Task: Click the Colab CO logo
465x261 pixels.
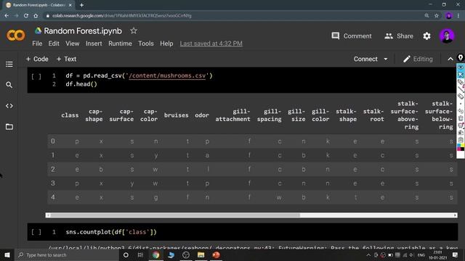Action: pyautogui.click(x=16, y=36)
